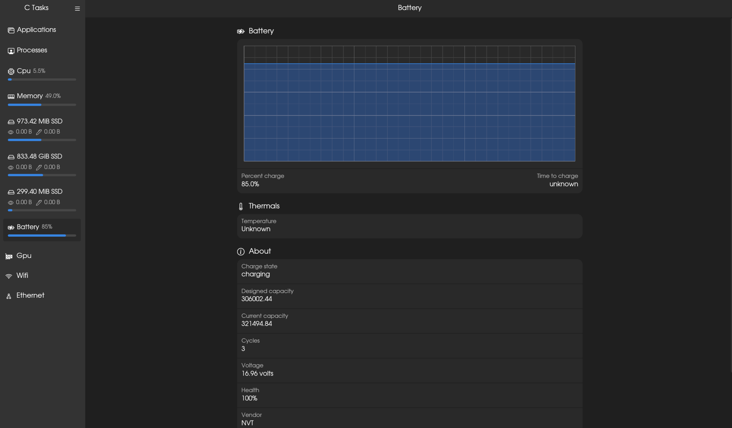The image size is (732, 428).
Task: Open the 973.42 MiB SSD page
Action: click(x=39, y=121)
